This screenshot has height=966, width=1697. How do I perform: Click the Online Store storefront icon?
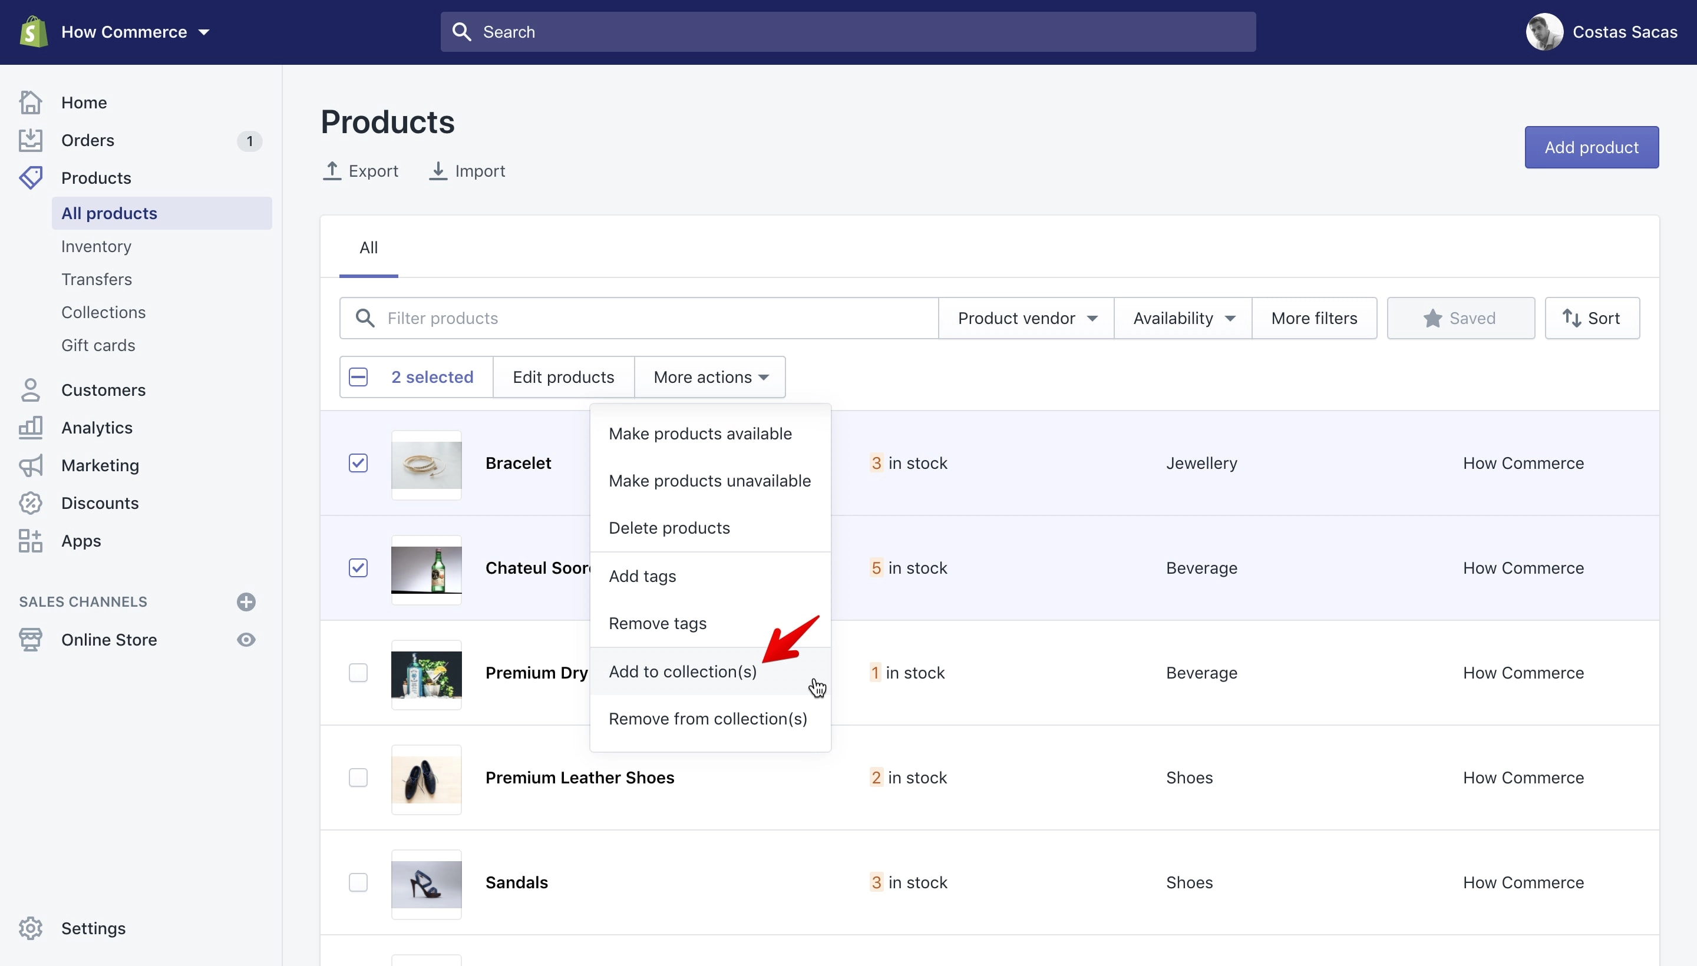point(31,640)
